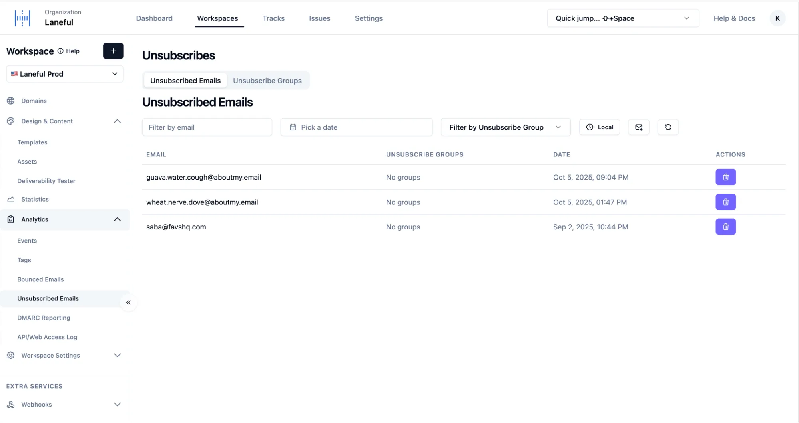Image resolution: width=799 pixels, height=423 pixels.
Task: Delete wheat.nerve.dove@aboutmy.email unsubscribe entry
Action: pyautogui.click(x=725, y=202)
